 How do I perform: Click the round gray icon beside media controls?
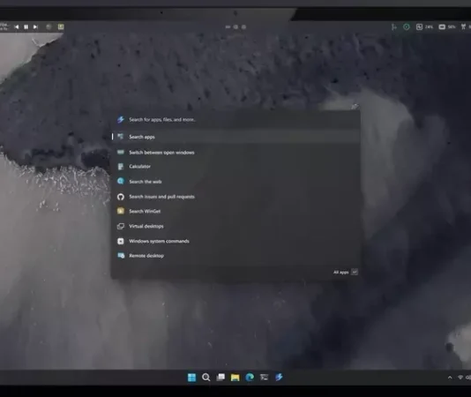click(49, 26)
